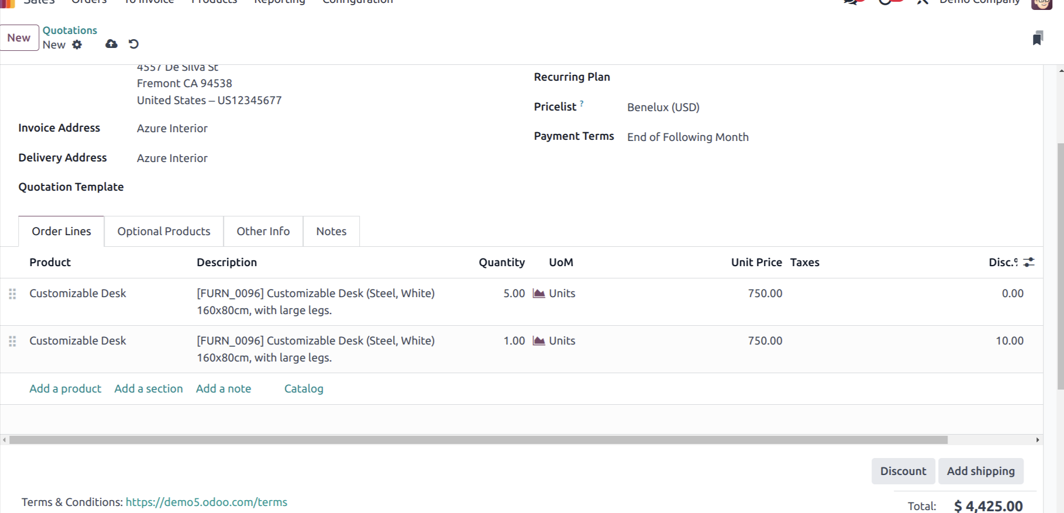Click the horizontal scrollbar under order lines
The height and width of the screenshot is (513, 1064).
(x=478, y=440)
